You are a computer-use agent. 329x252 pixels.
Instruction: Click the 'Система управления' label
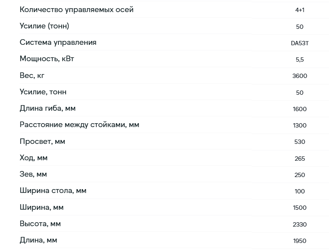tap(58, 42)
